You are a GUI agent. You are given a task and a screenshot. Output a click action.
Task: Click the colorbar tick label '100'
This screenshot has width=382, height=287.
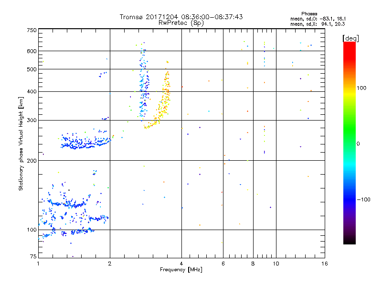[361, 88]
